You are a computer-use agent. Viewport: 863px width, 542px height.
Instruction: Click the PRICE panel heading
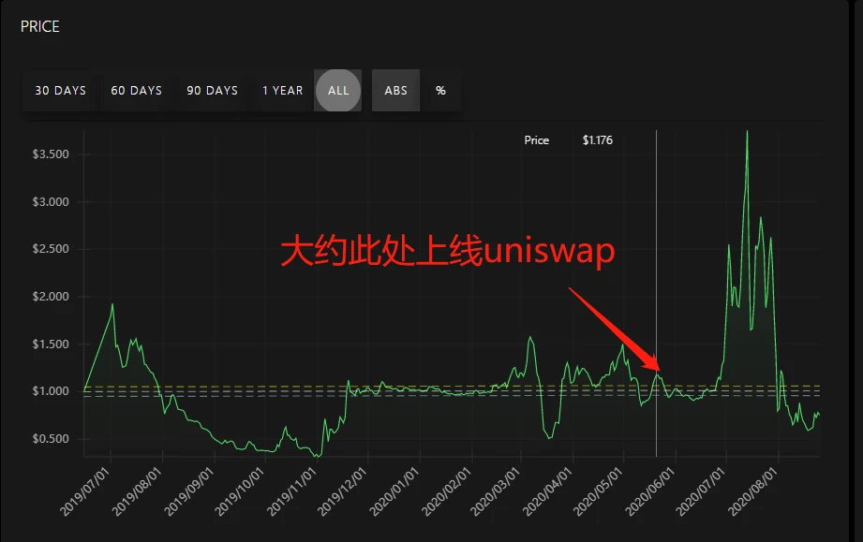tap(39, 26)
